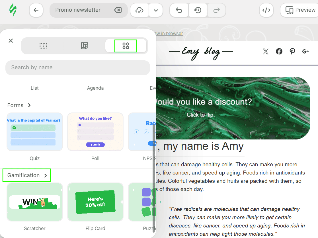
Task: Select the Agenda block label
Action: pos(95,88)
